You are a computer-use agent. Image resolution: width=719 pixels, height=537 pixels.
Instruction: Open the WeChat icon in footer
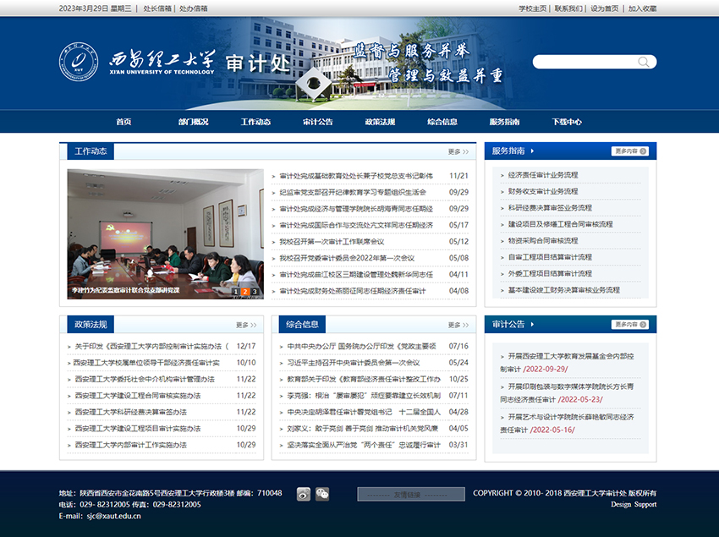(322, 494)
